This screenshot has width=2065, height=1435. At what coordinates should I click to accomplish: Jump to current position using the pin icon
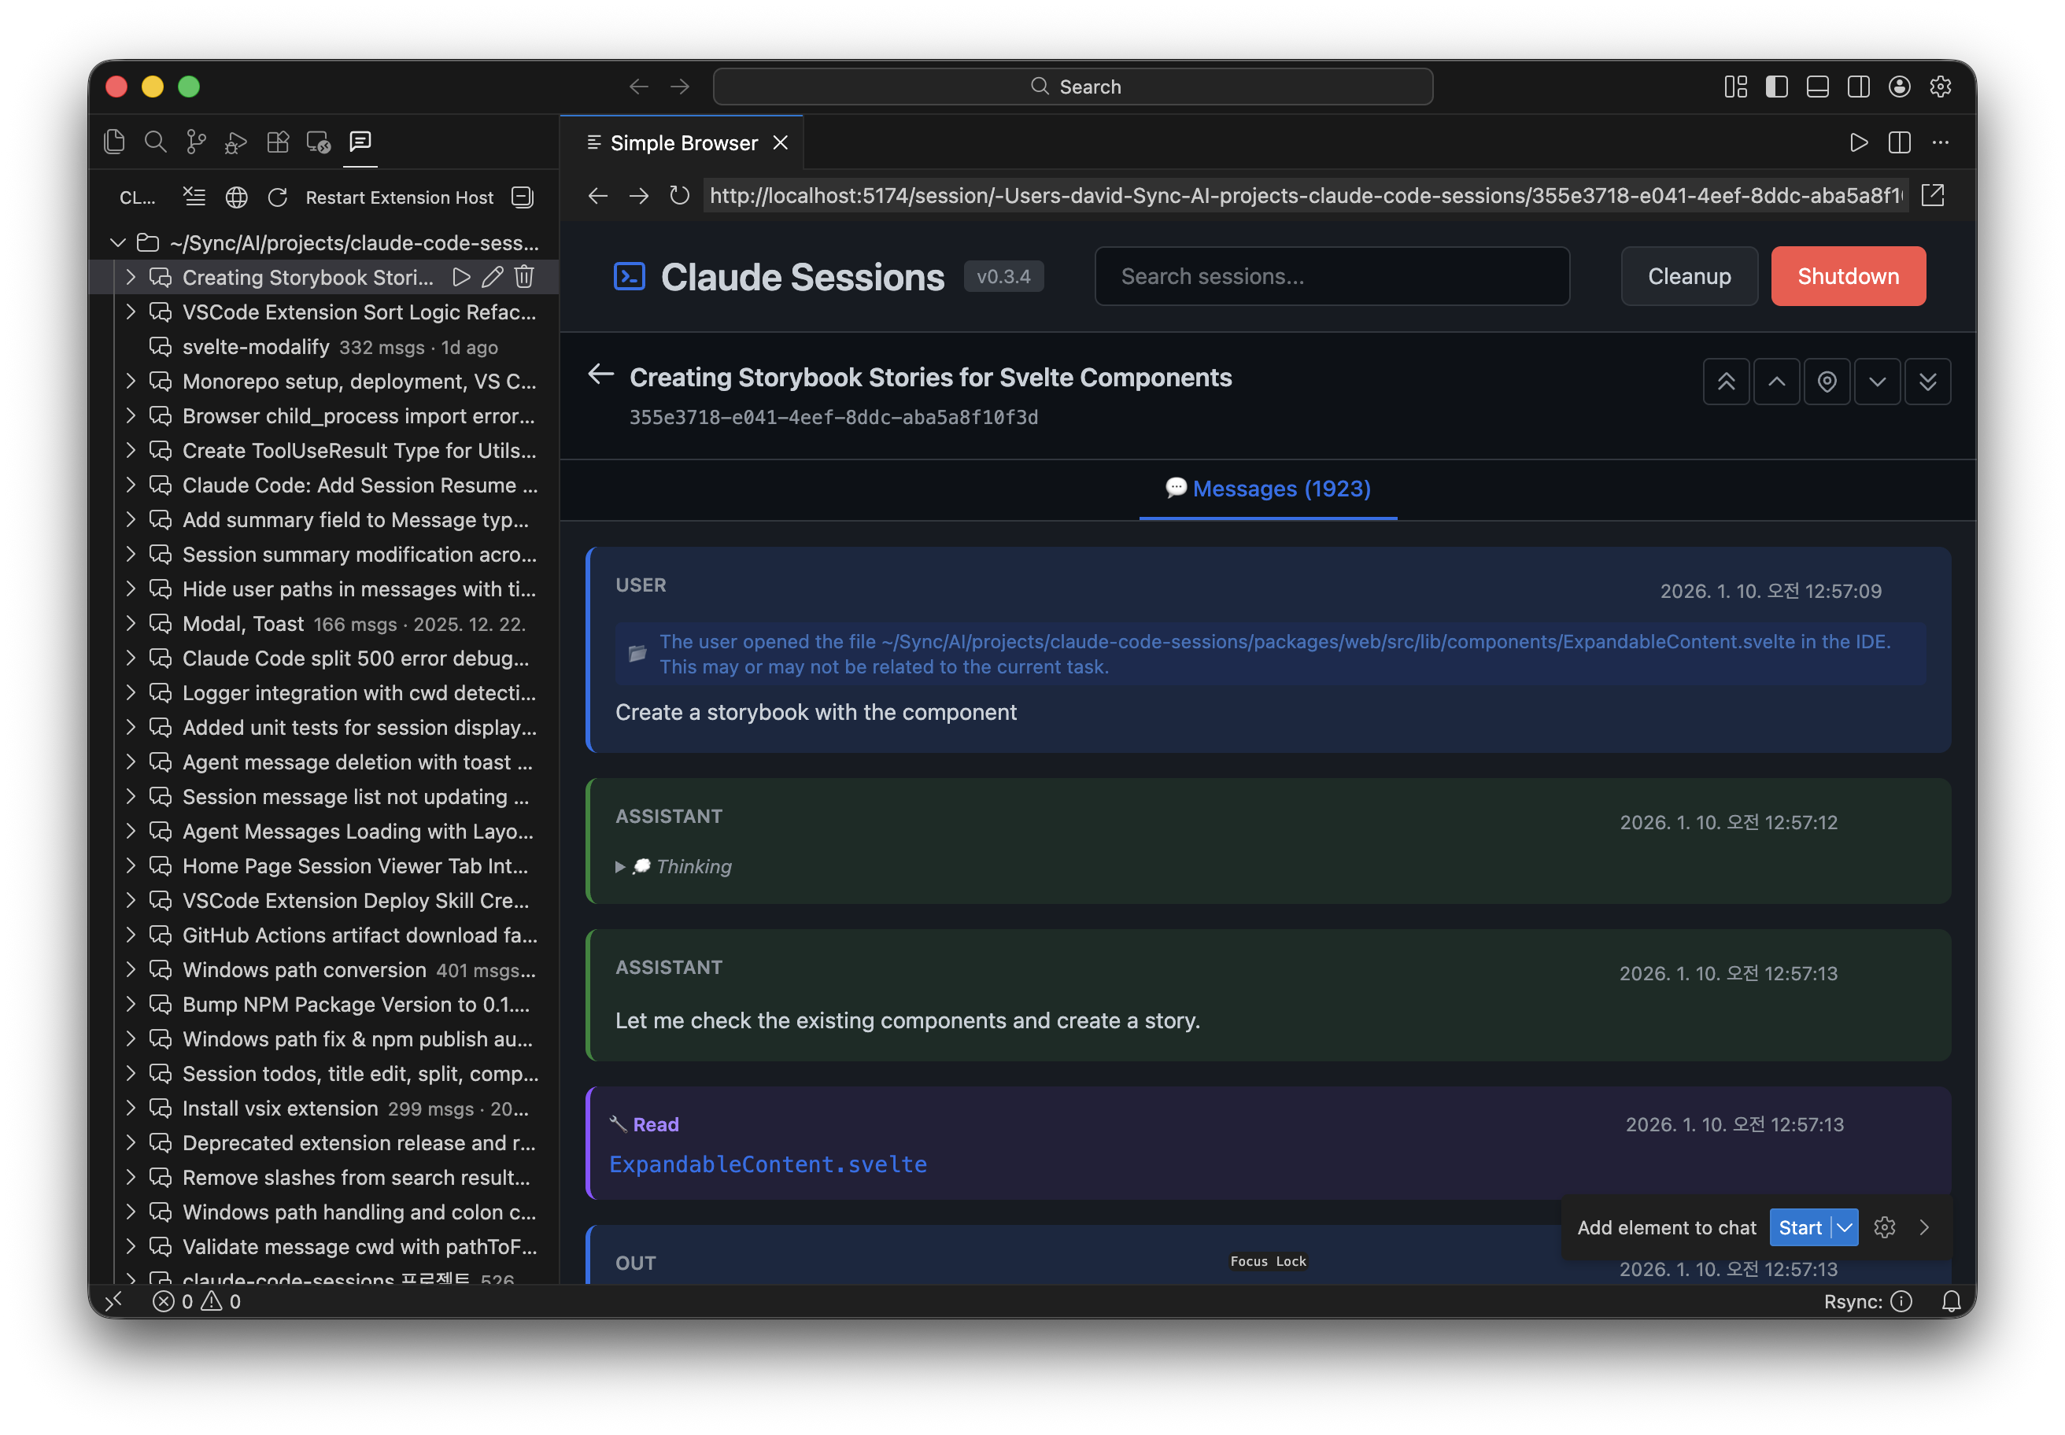coord(1827,382)
